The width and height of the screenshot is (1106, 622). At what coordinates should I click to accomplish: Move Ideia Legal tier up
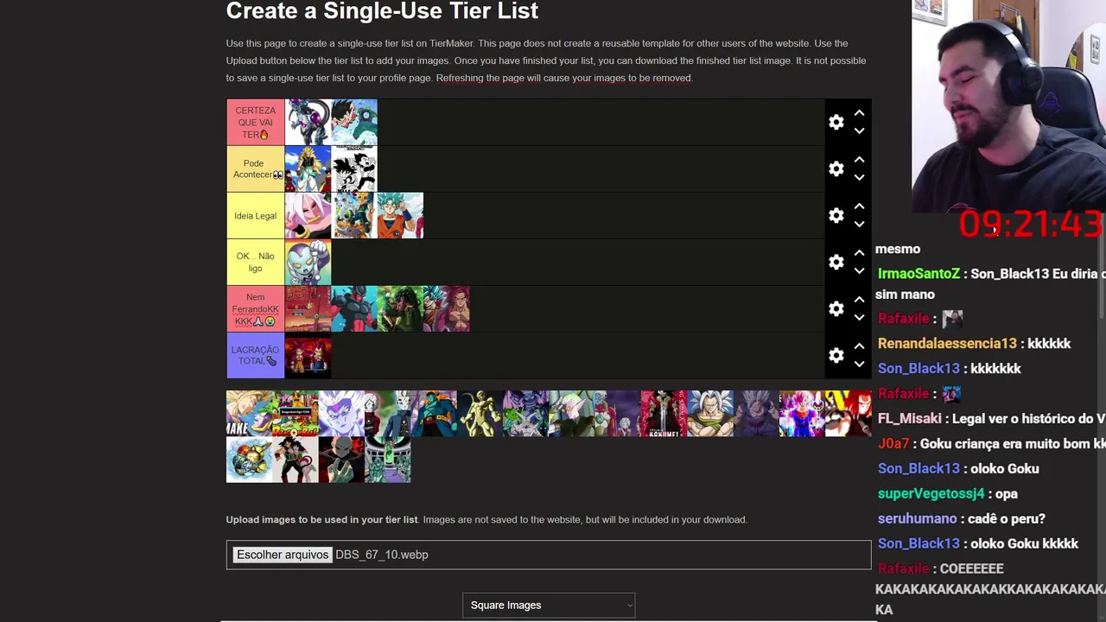(859, 206)
